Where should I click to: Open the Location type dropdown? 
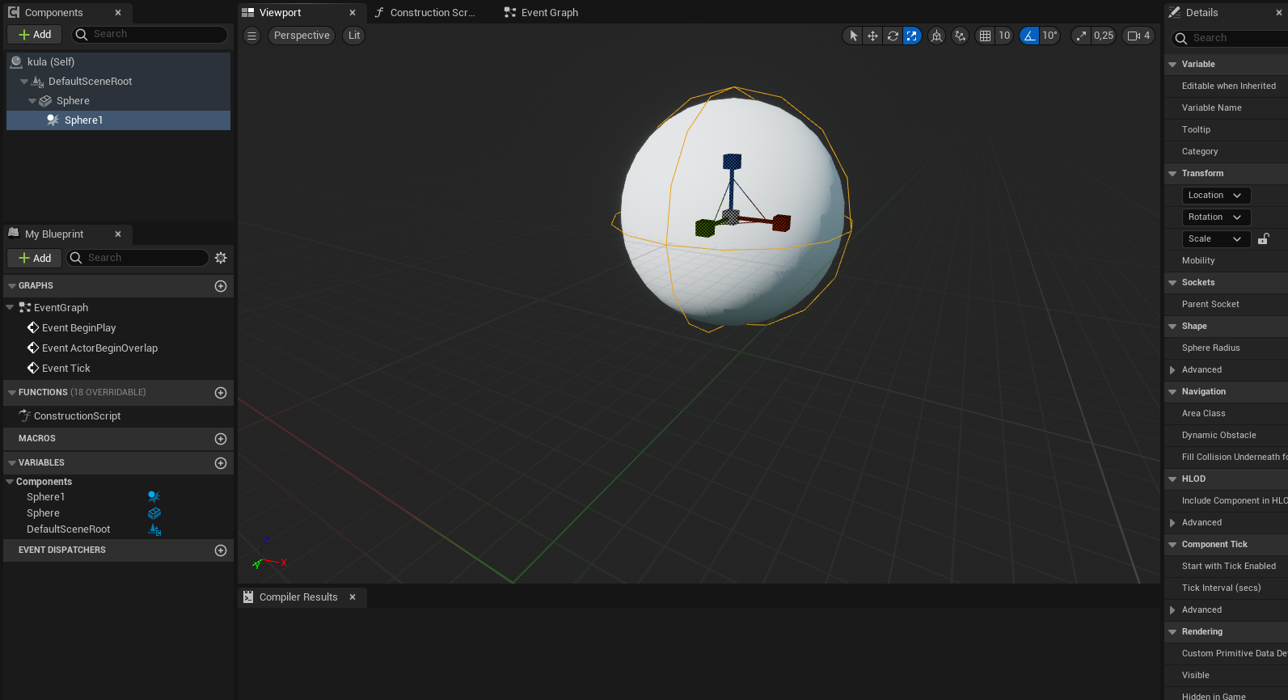click(x=1215, y=196)
